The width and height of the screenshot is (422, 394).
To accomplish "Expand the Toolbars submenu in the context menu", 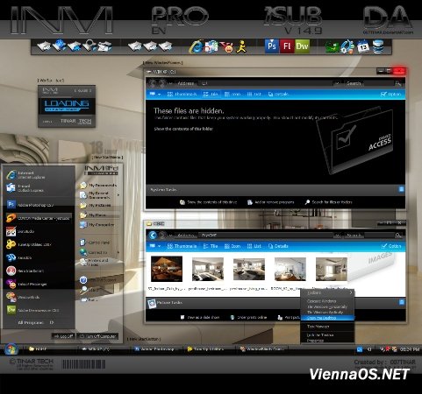I will point(327,292).
